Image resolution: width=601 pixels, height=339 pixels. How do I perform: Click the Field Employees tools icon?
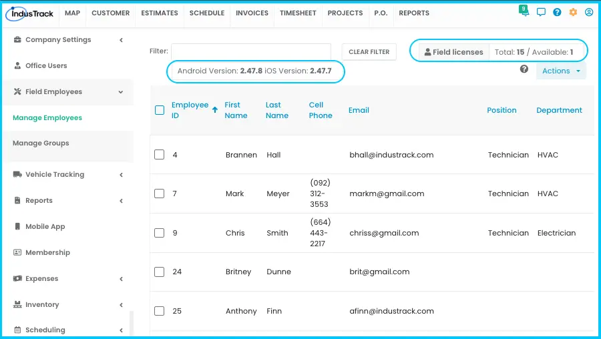tap(17, 91)
